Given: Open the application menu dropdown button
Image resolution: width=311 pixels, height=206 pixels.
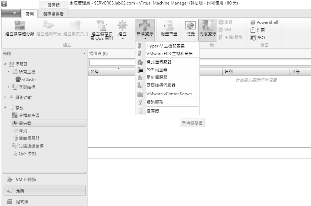Looking at the screenshot, I should pos(11,13).
